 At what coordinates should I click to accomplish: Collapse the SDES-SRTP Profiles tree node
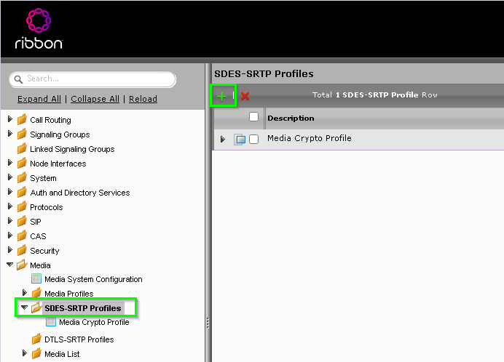pyautogui.click(x=24, y=307)
